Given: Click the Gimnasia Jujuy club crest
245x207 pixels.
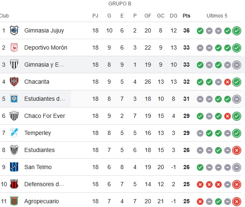Looking at the screenshot, I should pyautogui.click(x=14, y=30).
